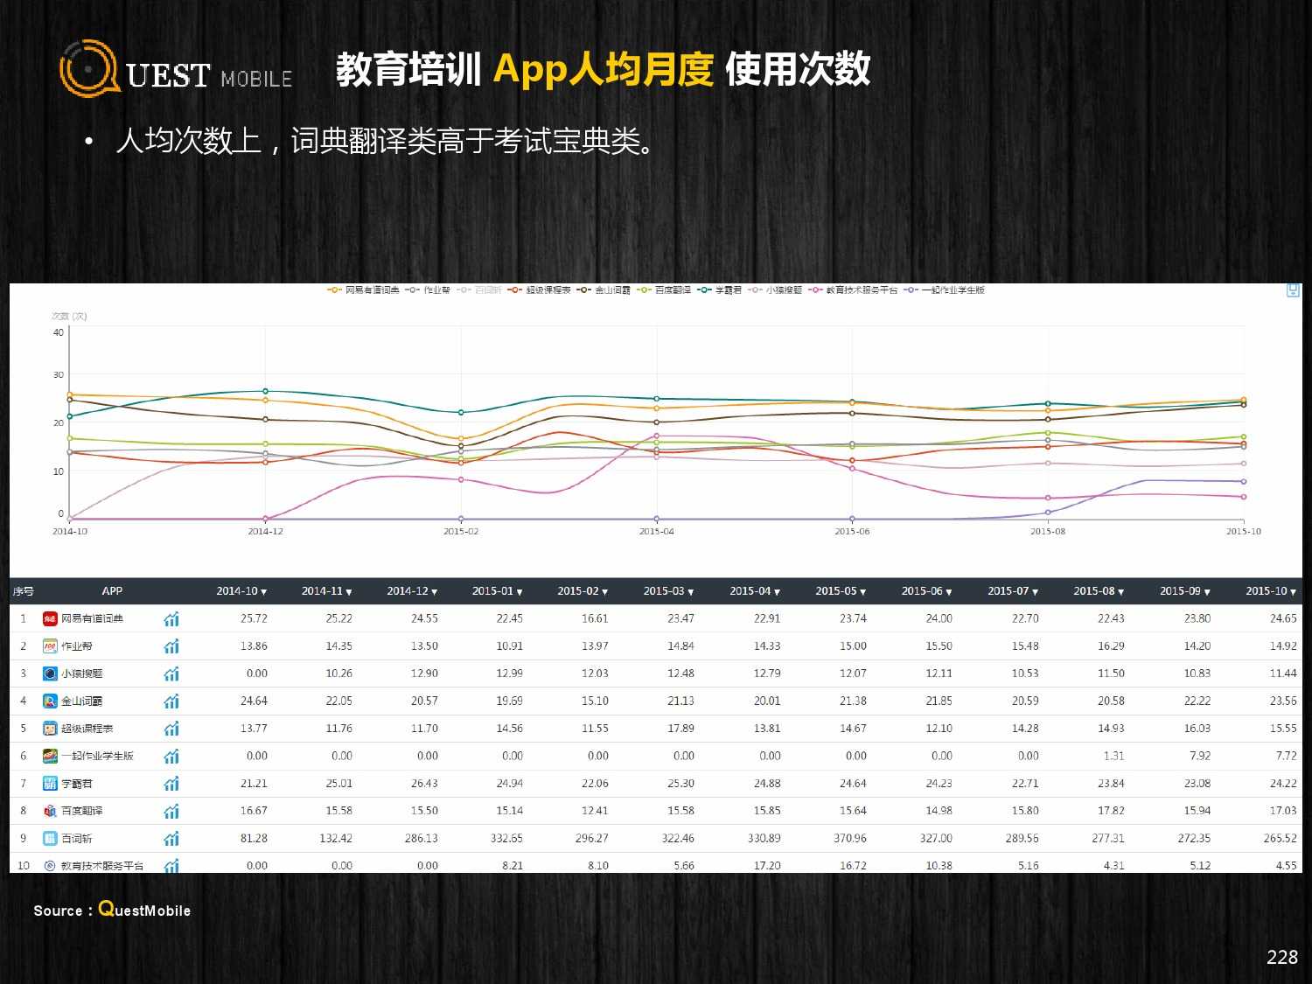The image size is (1312, 984).
Task: Click the QuestMobile source link
Action: (144, 910)
